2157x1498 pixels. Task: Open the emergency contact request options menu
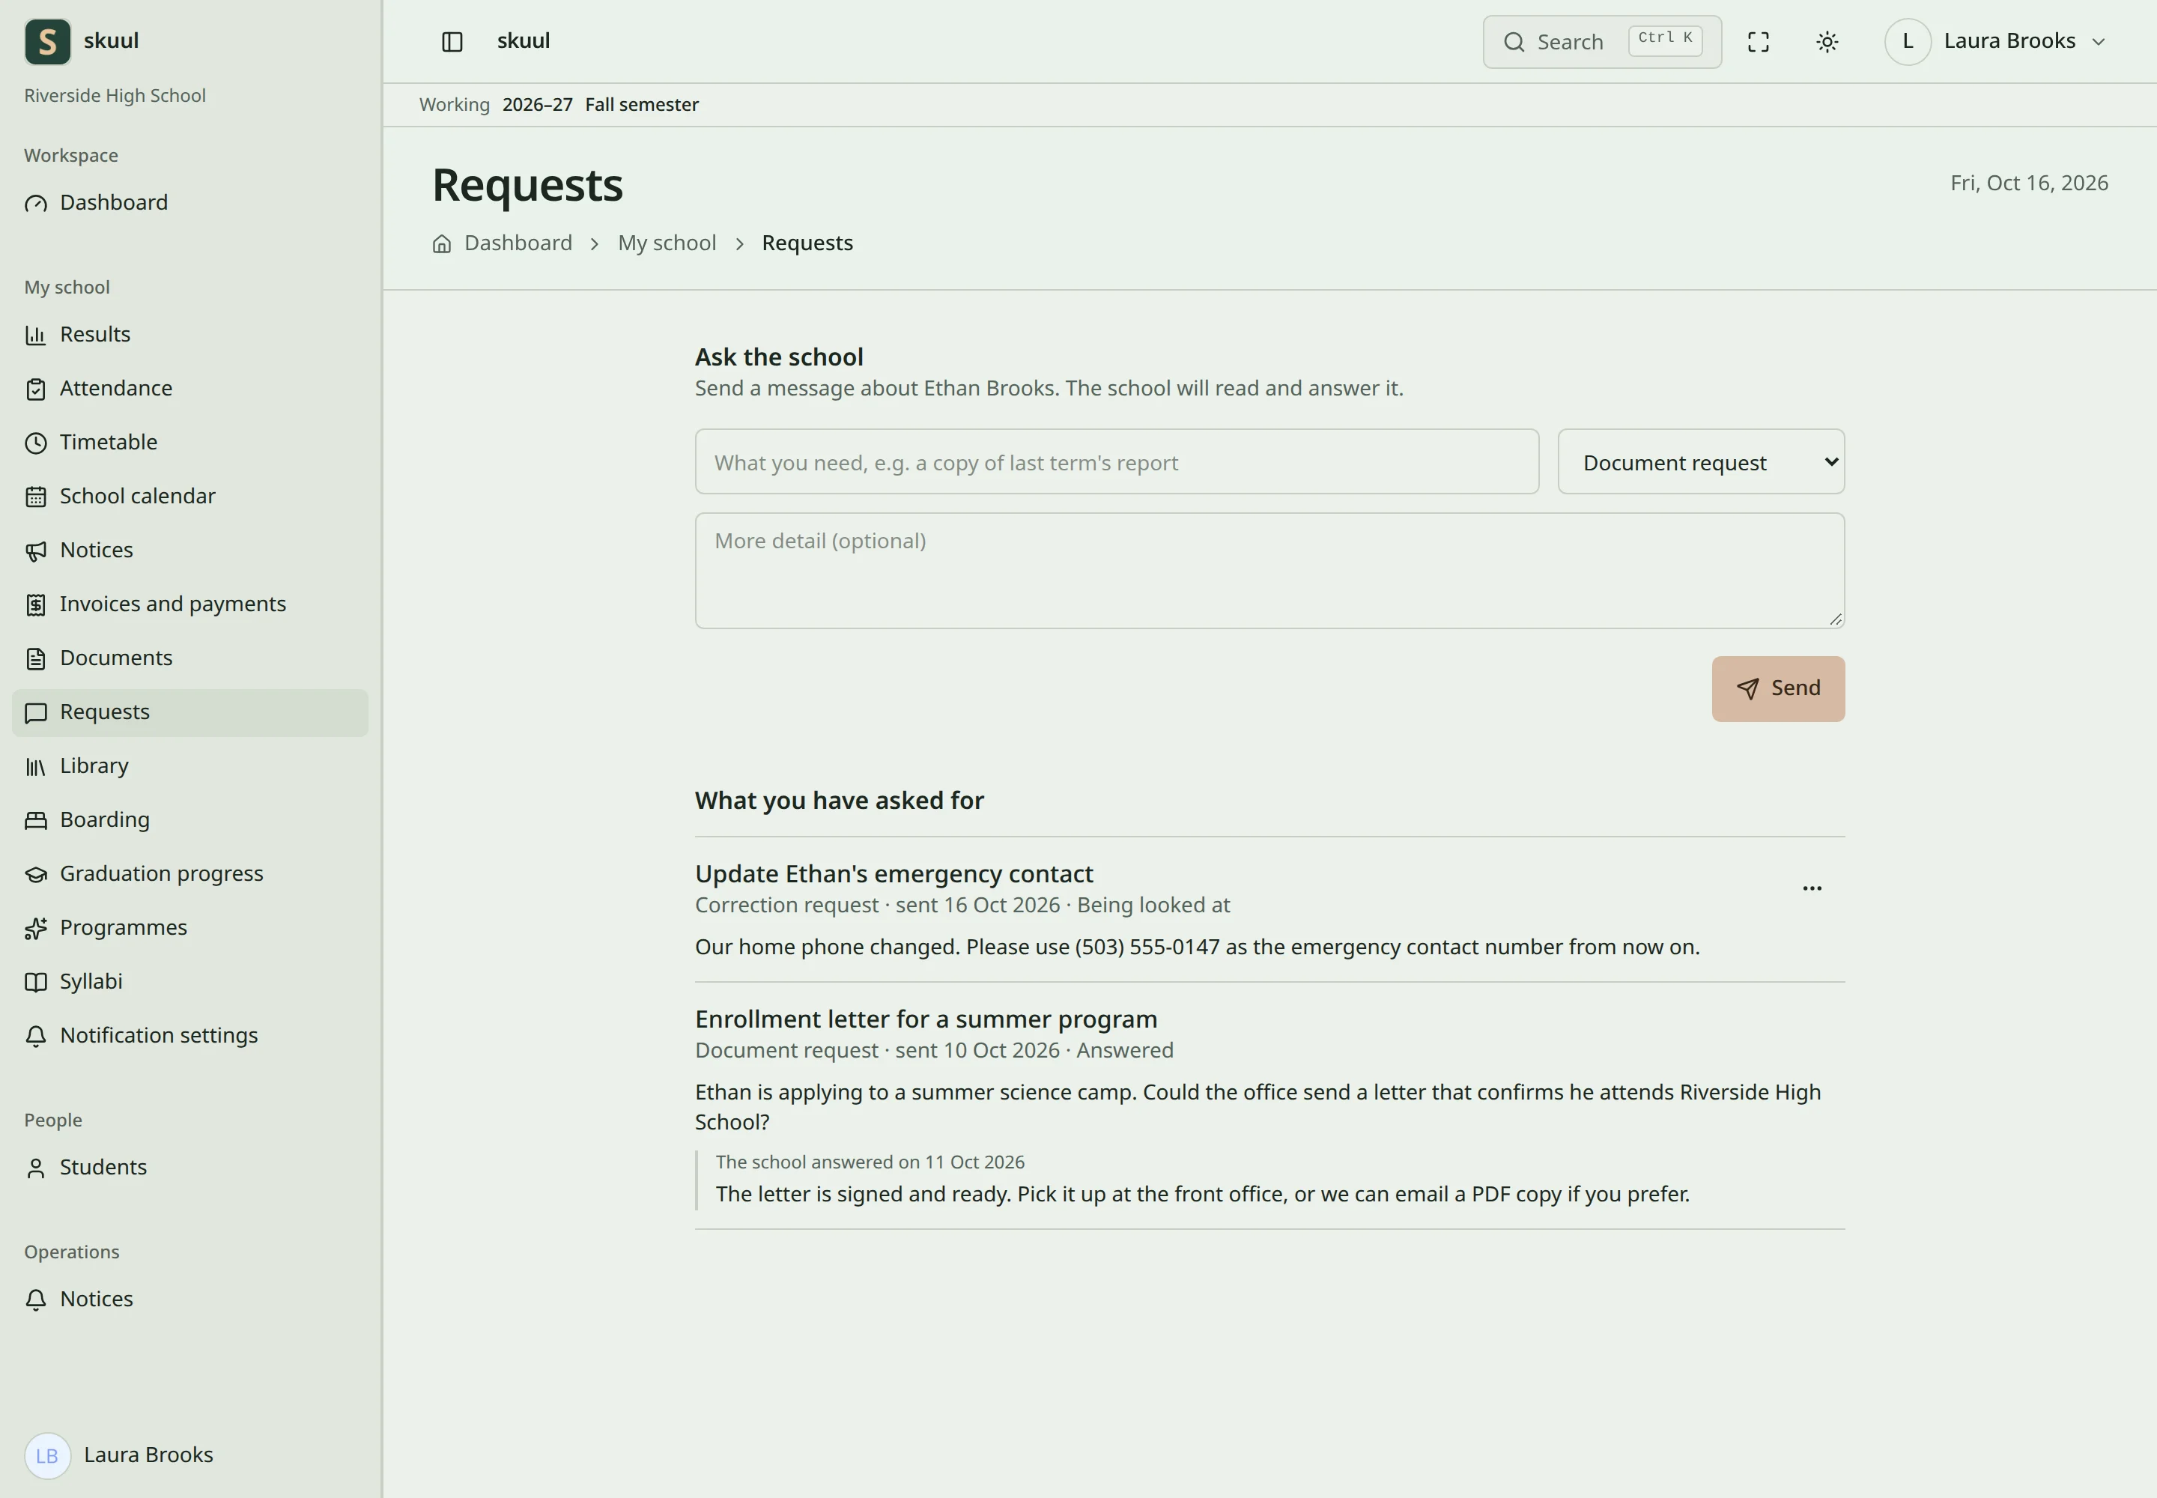click(x=1812, y=888)
